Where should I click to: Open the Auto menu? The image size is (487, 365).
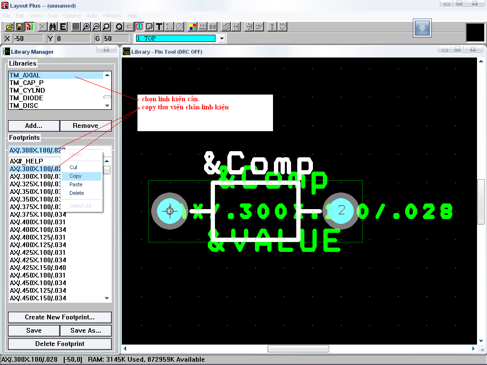pos(92,16)
